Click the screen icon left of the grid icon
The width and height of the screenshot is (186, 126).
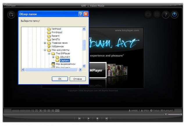[x=148, y=14]
